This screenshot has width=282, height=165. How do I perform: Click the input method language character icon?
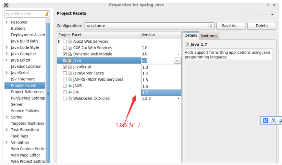pyautogui.click(x=273, y=120)
